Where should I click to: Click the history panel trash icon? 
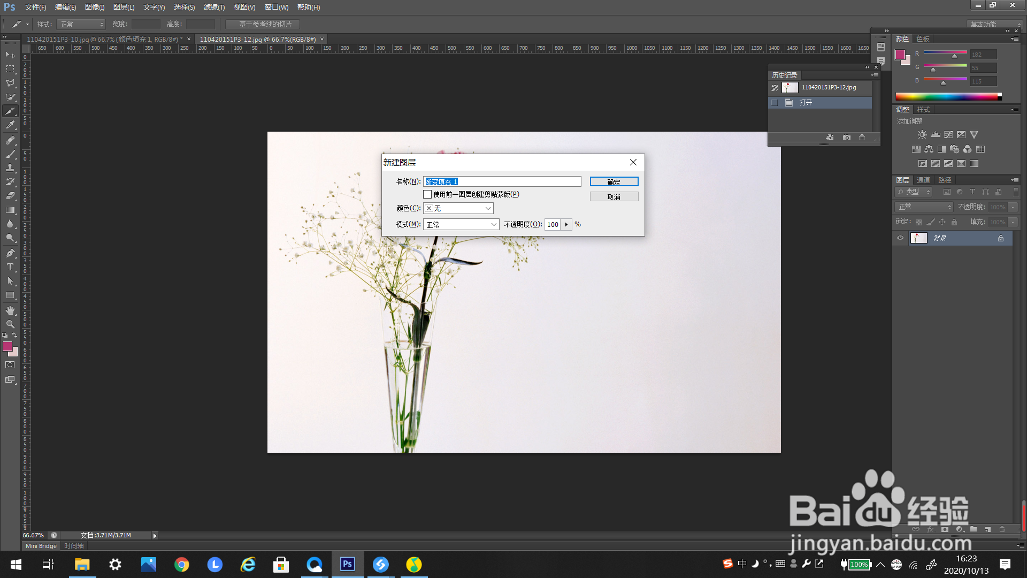click(x=862, y=138)
